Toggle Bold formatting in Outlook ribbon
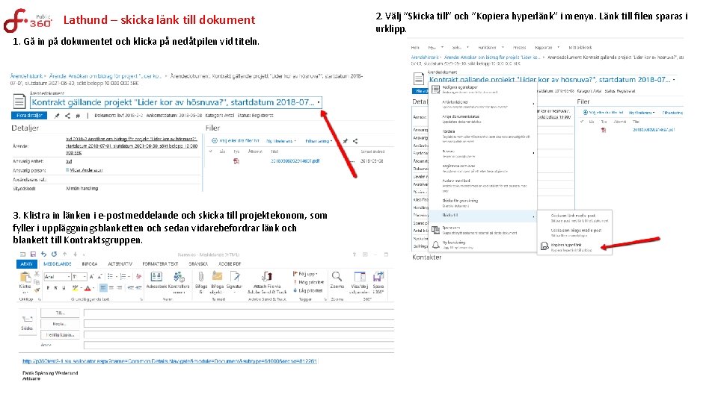This screenshot has height=403, width=718. (48, 288)
